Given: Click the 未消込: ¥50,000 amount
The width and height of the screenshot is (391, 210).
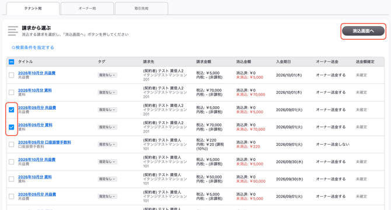Looking at the screenshot, I should pos(251,181).
